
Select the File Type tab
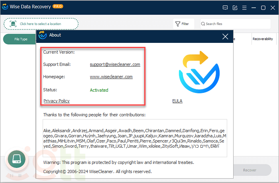(21, 39)
